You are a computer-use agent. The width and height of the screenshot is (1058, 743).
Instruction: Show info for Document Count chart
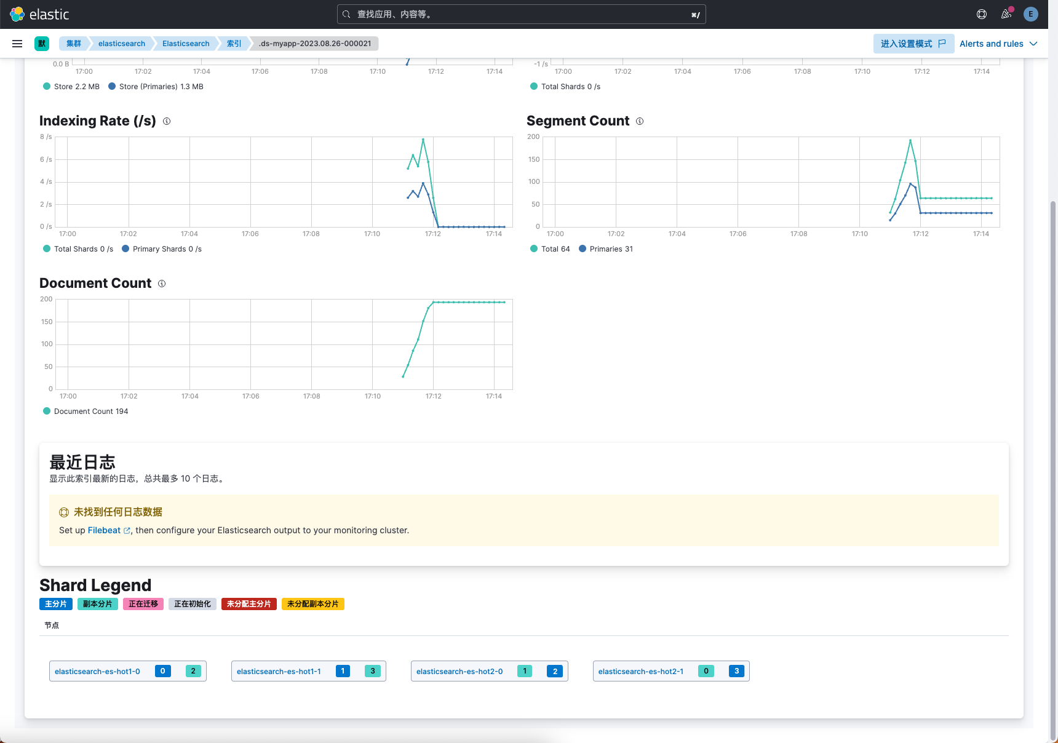[162, 284]
